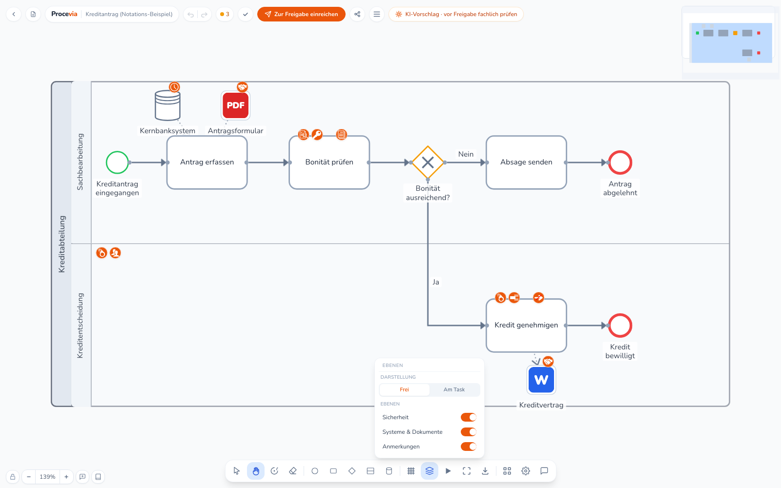781x488 pixels.
Task: Open the four-squares elements overview
Action: point(507,471)
